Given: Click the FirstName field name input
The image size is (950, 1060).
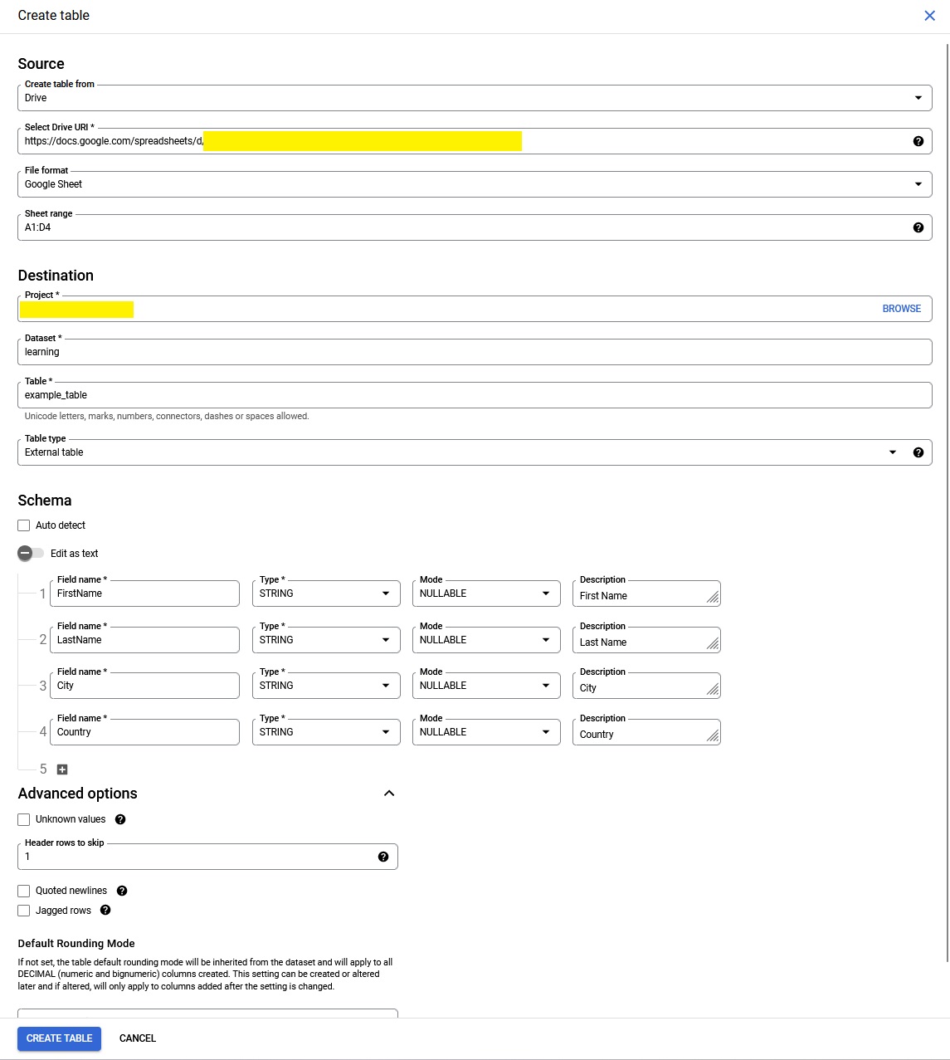Looking at the screenshot, I should pyautogui.click(x=144, y=594).
